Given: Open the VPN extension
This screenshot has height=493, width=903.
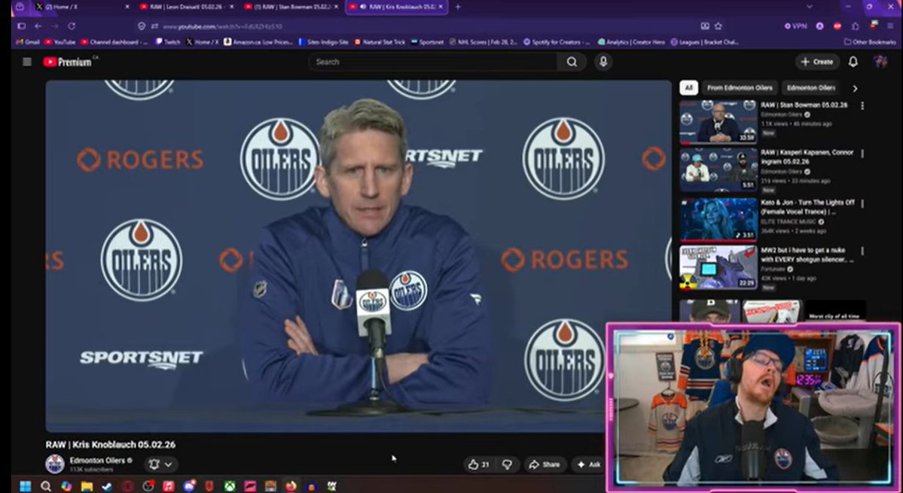Looking at the screenshot, I should 796,26.
